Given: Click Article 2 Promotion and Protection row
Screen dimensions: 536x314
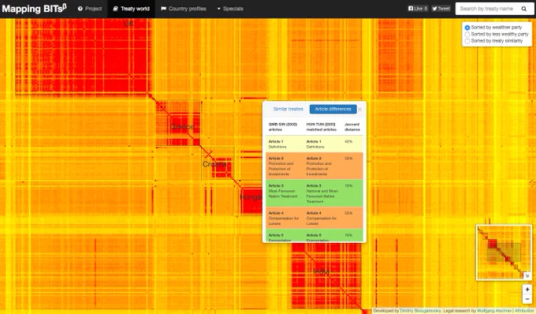Looking at the screenshot, I should (x=315, y=166).
